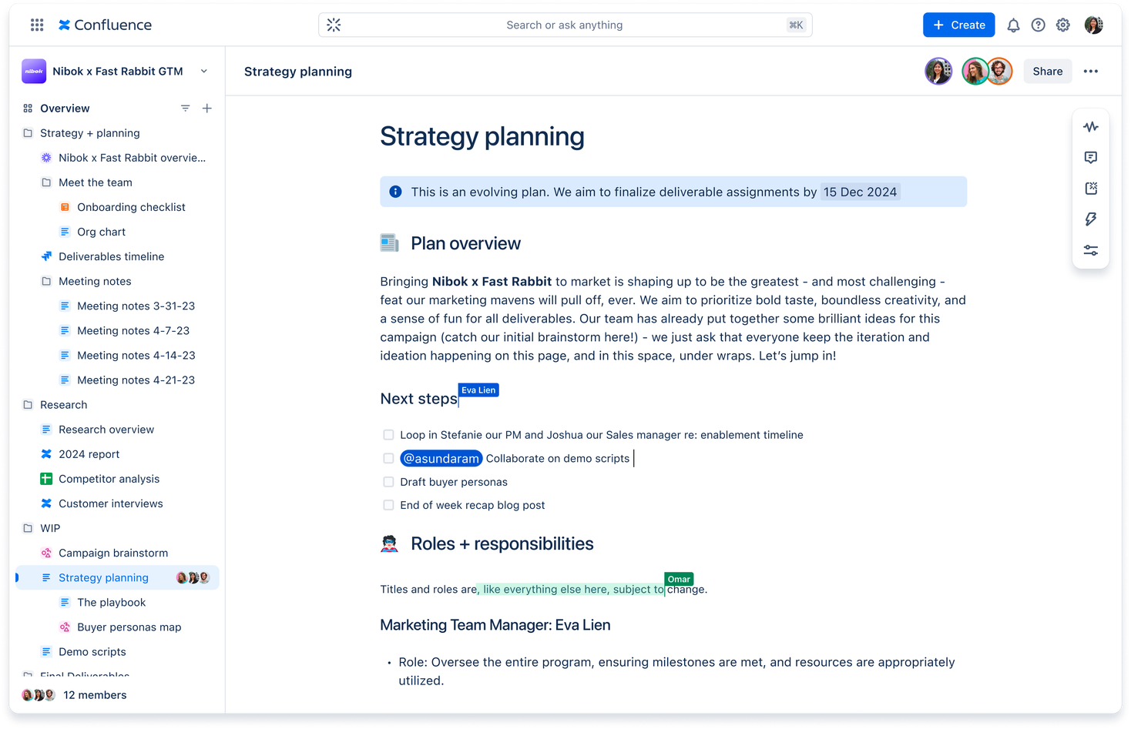Open Confluence settings gear icon
Image resolution: width=1131 pixels, height=729 pixels.
click(1062, 25)
